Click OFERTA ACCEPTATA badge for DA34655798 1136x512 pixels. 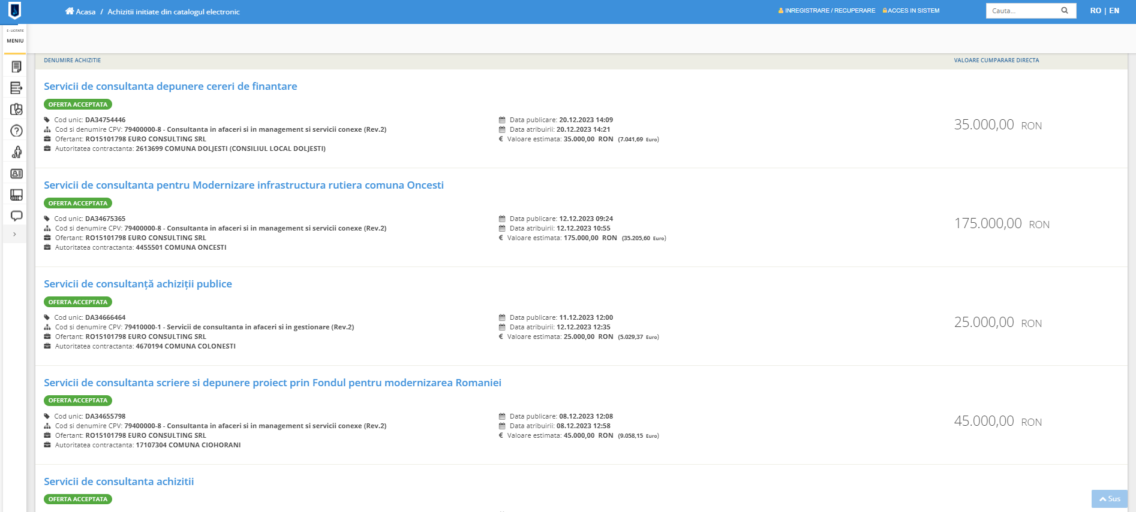(78, 401)
